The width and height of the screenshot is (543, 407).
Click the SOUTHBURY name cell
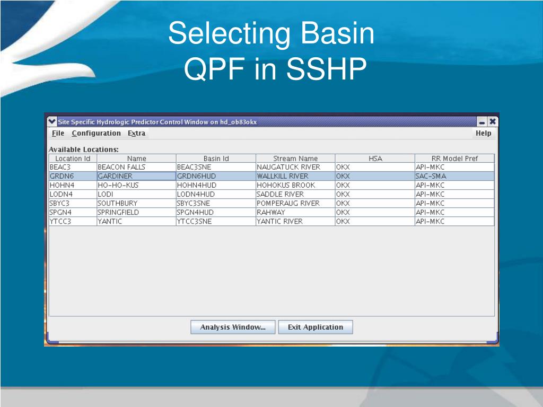136,203
